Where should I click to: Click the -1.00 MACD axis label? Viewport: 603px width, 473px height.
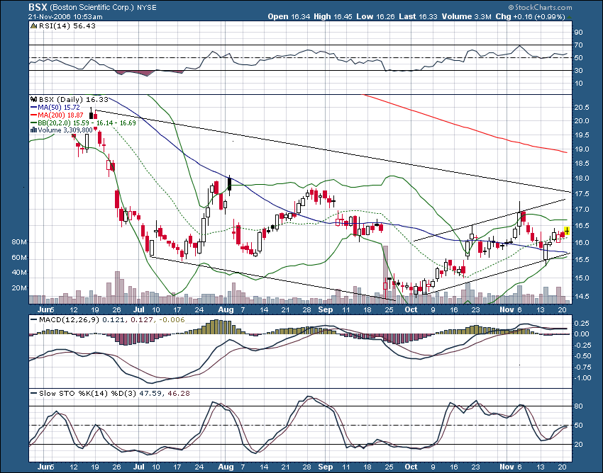click(x=582, y=378)
